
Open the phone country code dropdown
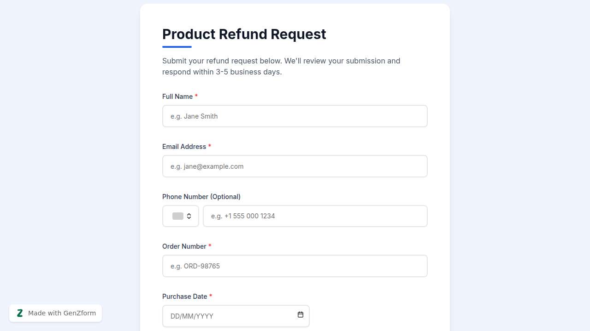click(181, 216)
